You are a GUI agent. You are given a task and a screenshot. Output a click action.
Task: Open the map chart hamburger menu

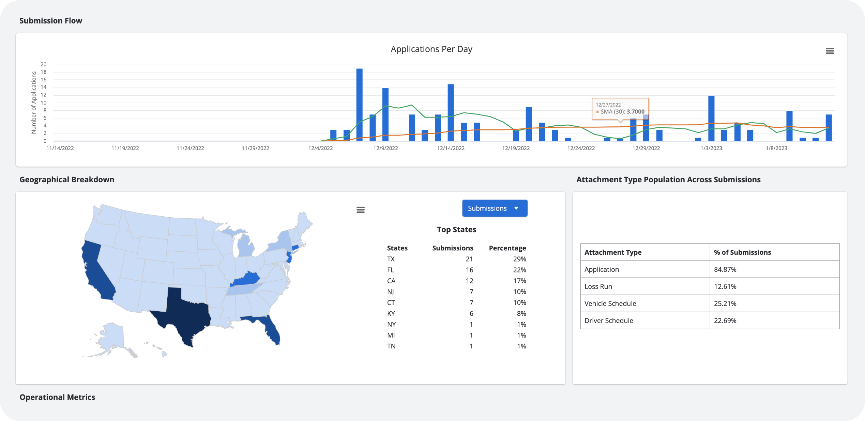[360, 210]
